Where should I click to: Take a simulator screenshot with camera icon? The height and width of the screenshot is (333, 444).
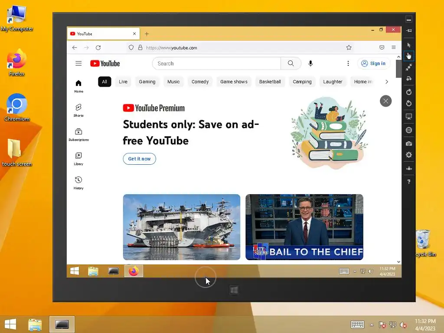click(408, 144)
